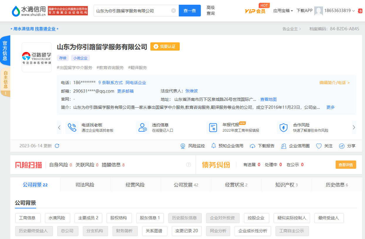Click 我要认证 button
365x239 pixels.
click(165, 46)
